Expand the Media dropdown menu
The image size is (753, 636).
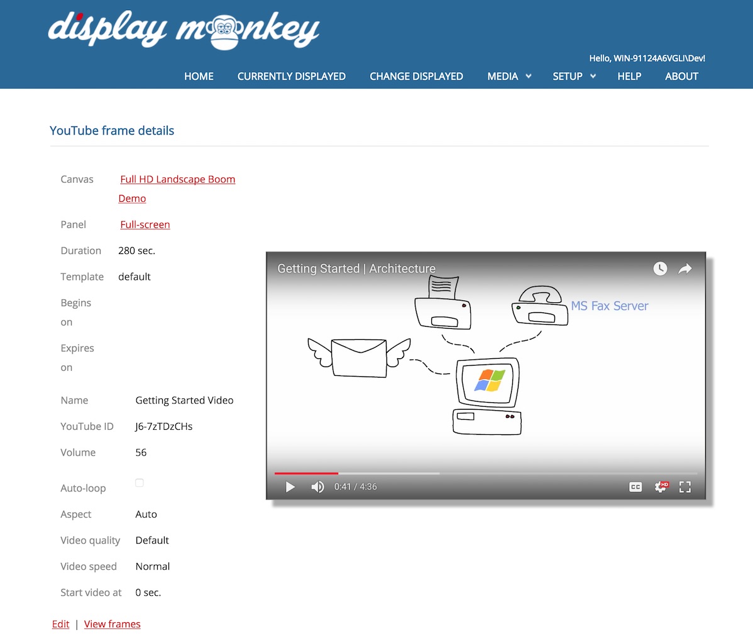pos(509,76)
